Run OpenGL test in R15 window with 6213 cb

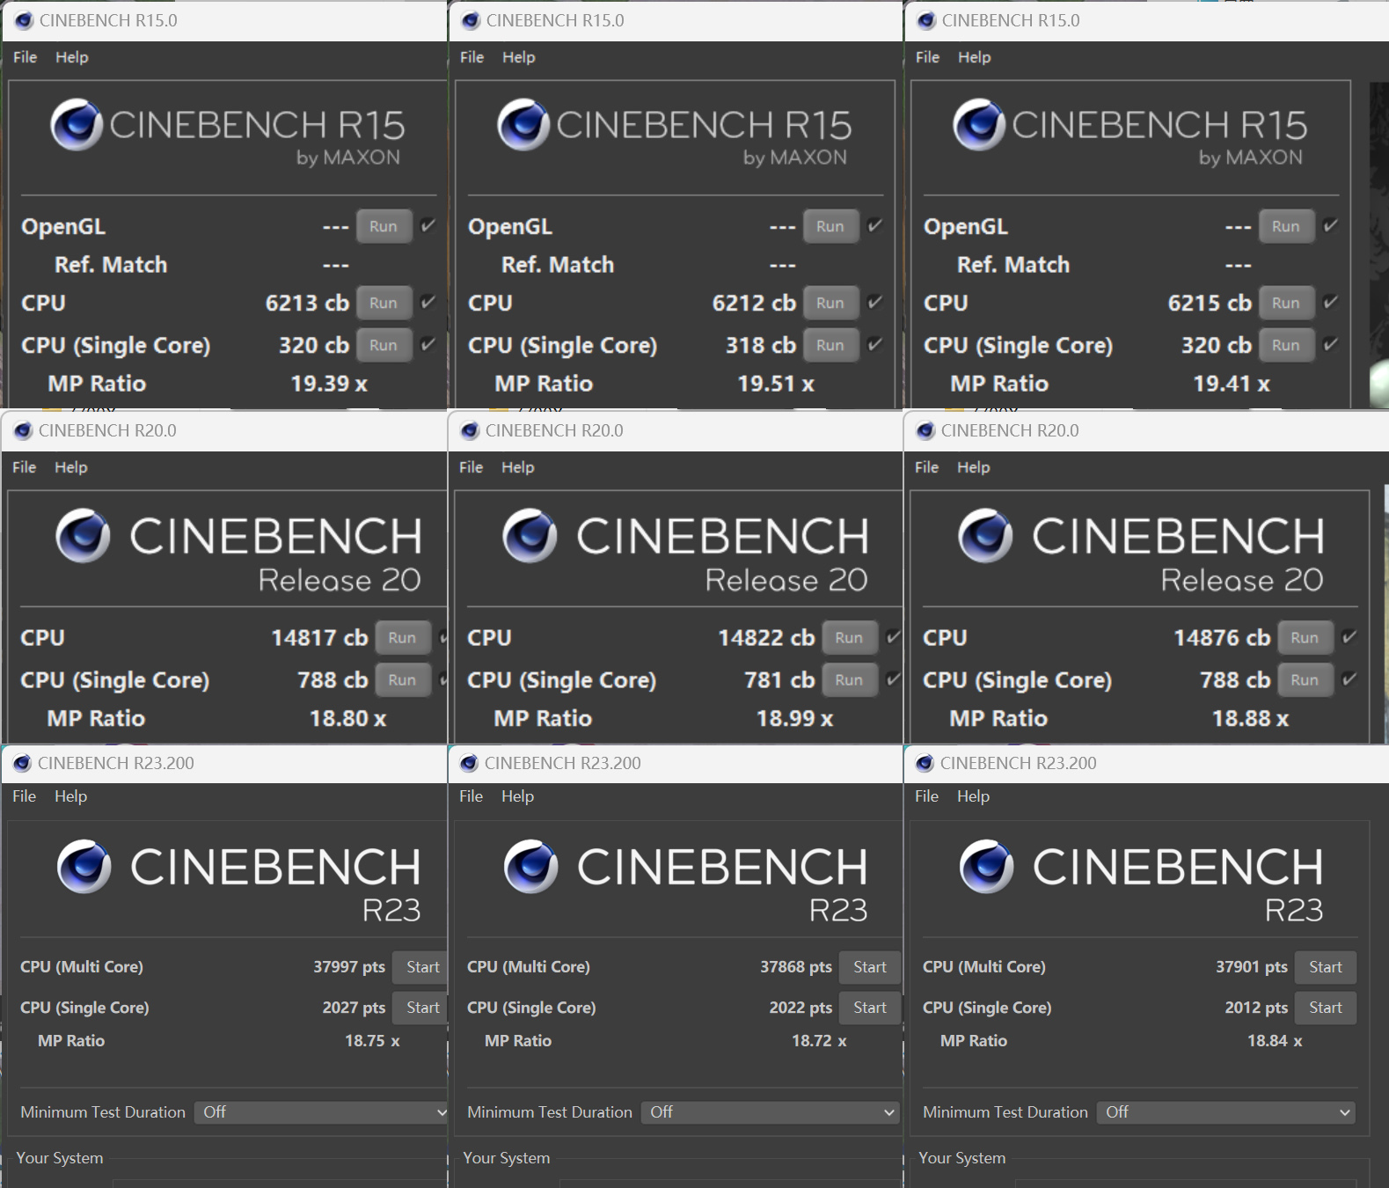click(384, 226)
